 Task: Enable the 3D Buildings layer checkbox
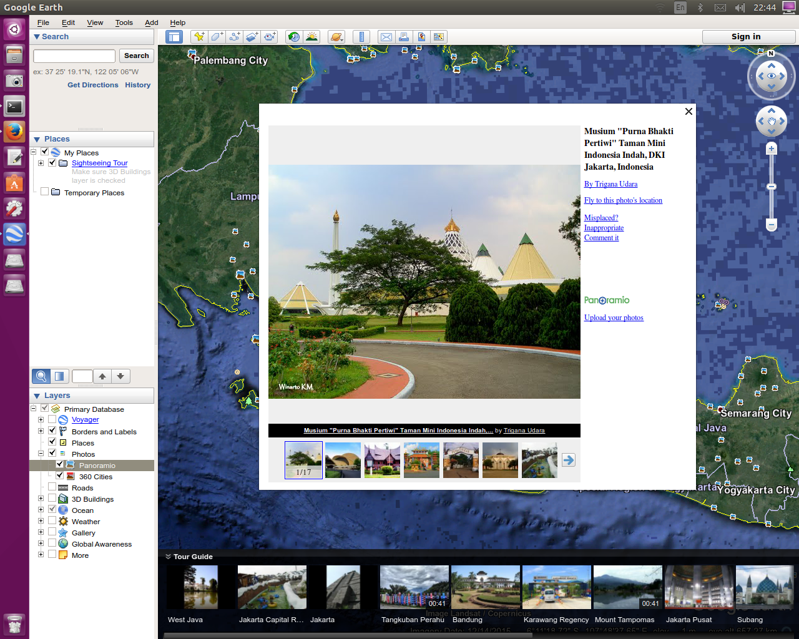point(52,498)
